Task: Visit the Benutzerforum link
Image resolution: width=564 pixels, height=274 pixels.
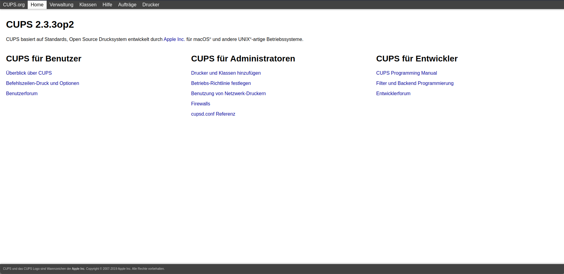Action: click(22, 94)
